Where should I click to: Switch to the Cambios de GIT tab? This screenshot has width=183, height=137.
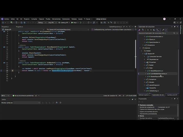pos(172,95)
